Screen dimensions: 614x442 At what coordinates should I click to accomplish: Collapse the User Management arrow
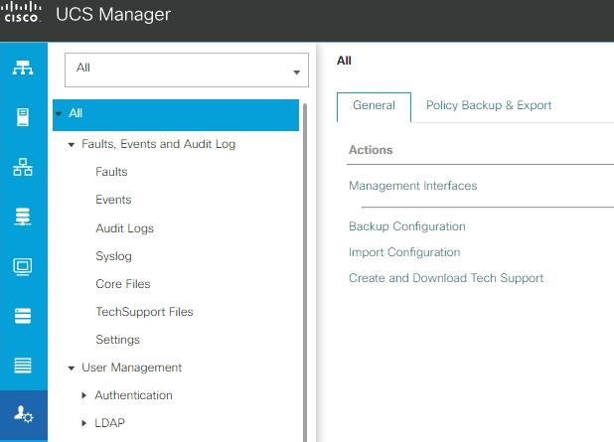click(72, 368)
